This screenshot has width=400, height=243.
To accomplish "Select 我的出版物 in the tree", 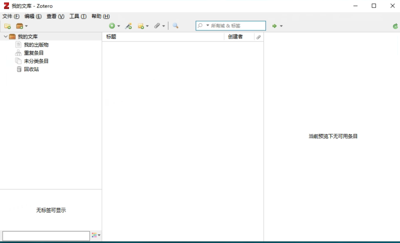I will (x=36, y=45).
